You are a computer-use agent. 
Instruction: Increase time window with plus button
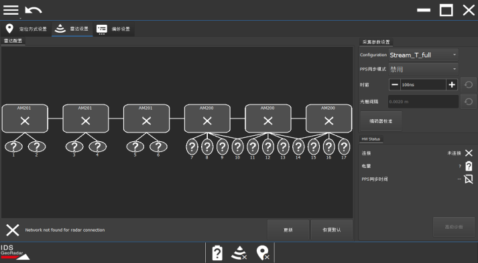pyautogui.click(x=452, y=84)
